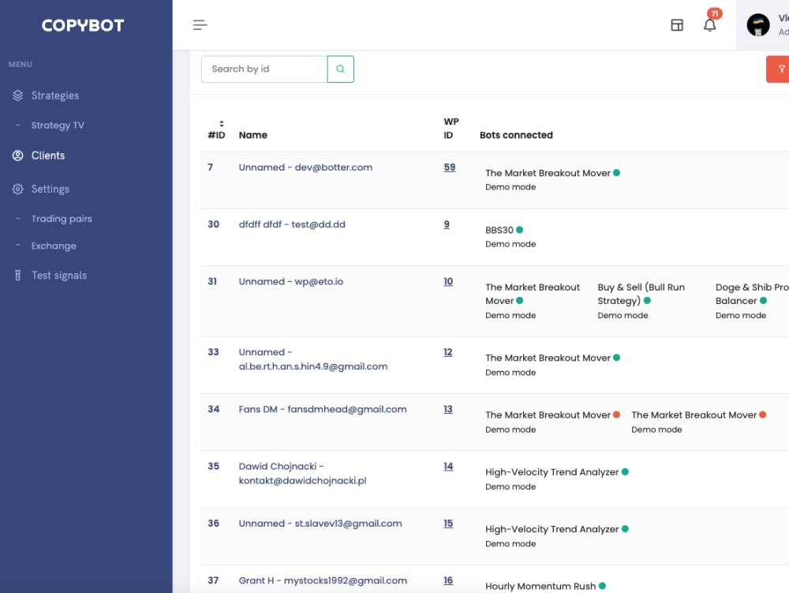
Task: Click the search magnifier icon
Action: 340,69
